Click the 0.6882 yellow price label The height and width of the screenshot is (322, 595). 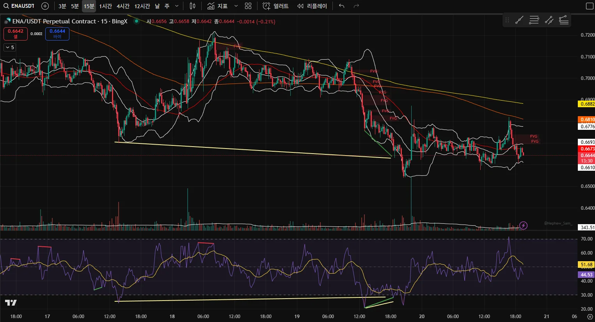point(586,104)
